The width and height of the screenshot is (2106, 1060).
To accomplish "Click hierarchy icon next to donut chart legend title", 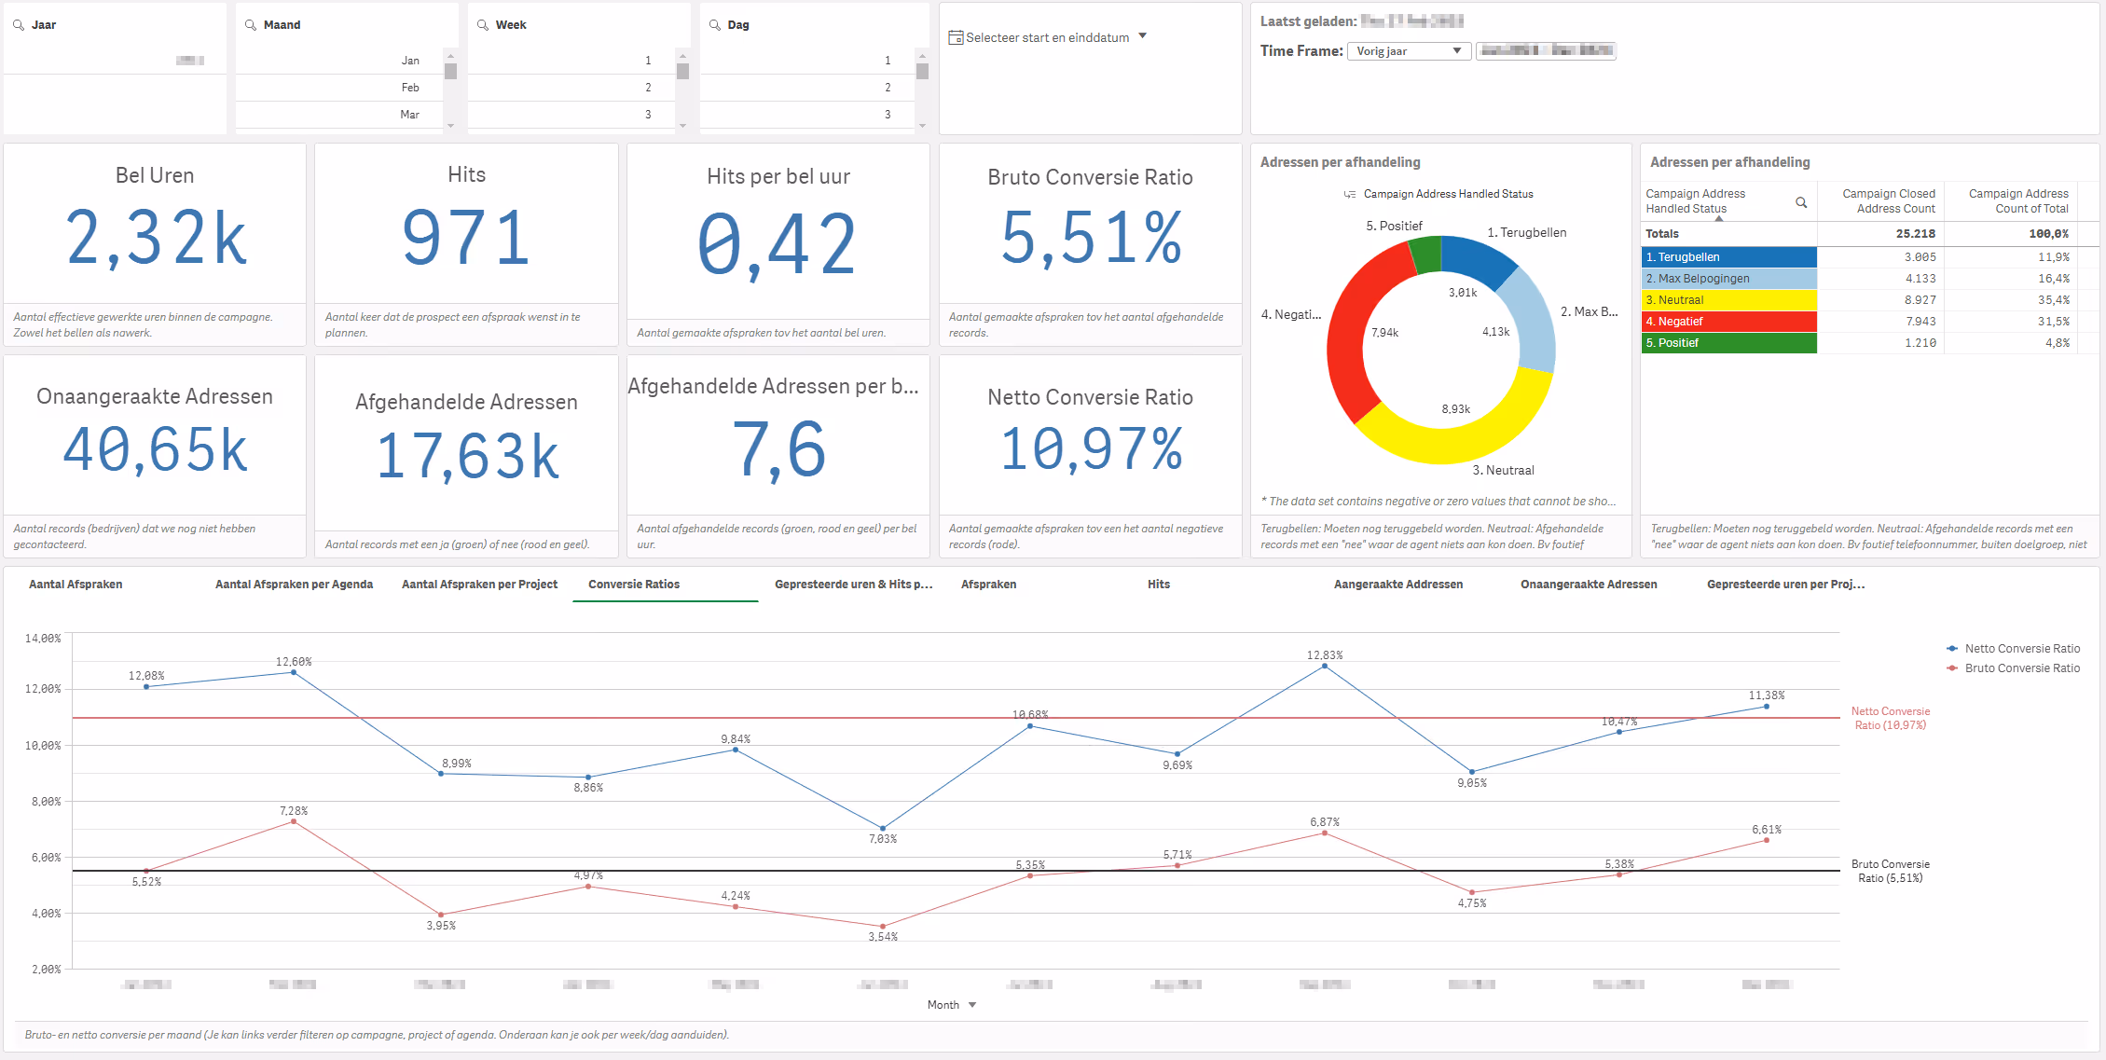I will pyautogui.click(x=1349, y=195).
